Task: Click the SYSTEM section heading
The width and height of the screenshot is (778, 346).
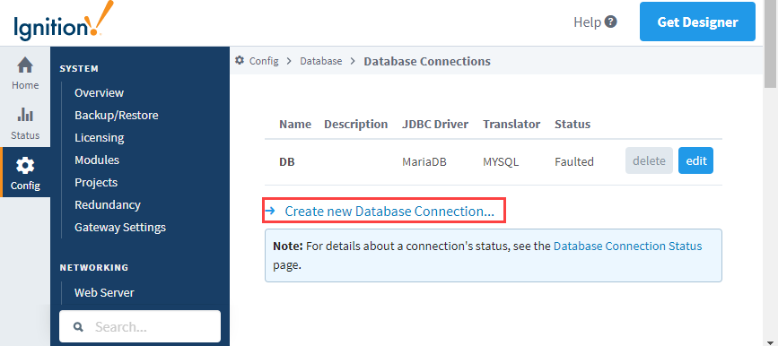Action: 79,68
